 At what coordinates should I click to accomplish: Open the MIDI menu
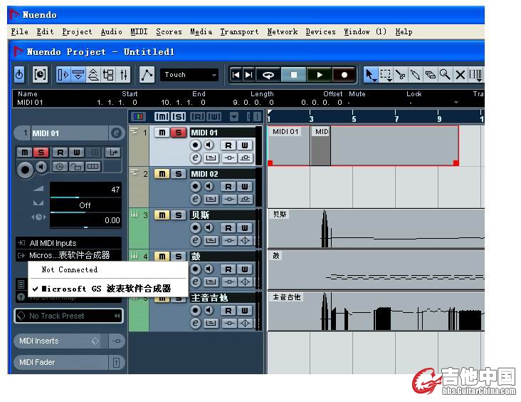pyautogui.click(x=139, y=31)
